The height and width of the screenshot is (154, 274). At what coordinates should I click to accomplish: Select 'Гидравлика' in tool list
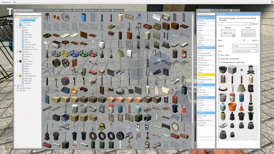pos(206,23)
